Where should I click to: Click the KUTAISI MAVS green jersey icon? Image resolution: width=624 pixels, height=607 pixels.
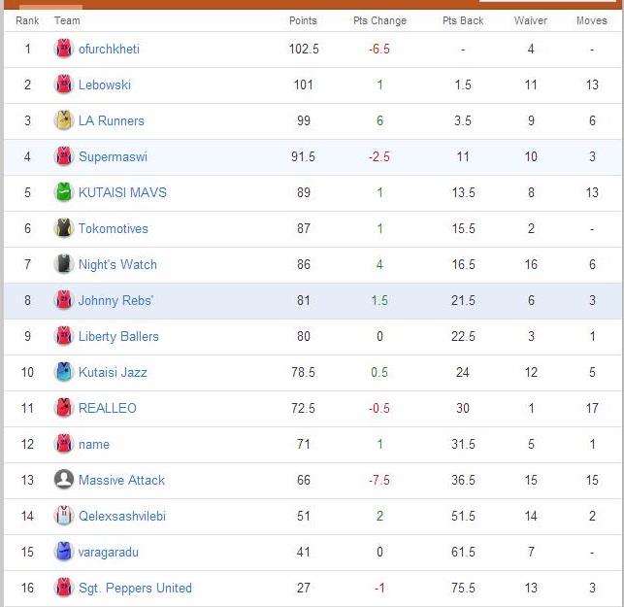[x=64, y=192]
